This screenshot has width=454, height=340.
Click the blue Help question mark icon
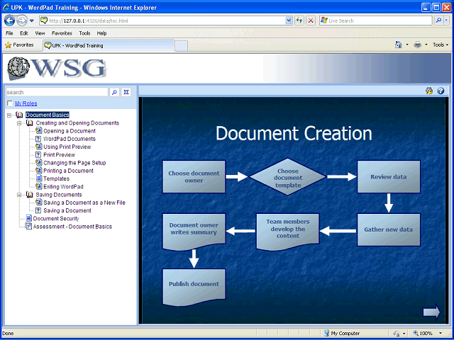(441, 91)
